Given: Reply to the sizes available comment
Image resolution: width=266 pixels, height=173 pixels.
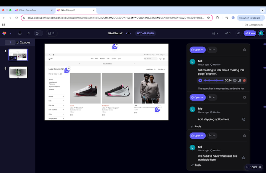Looking at the screenshot, I should point(196,165).
